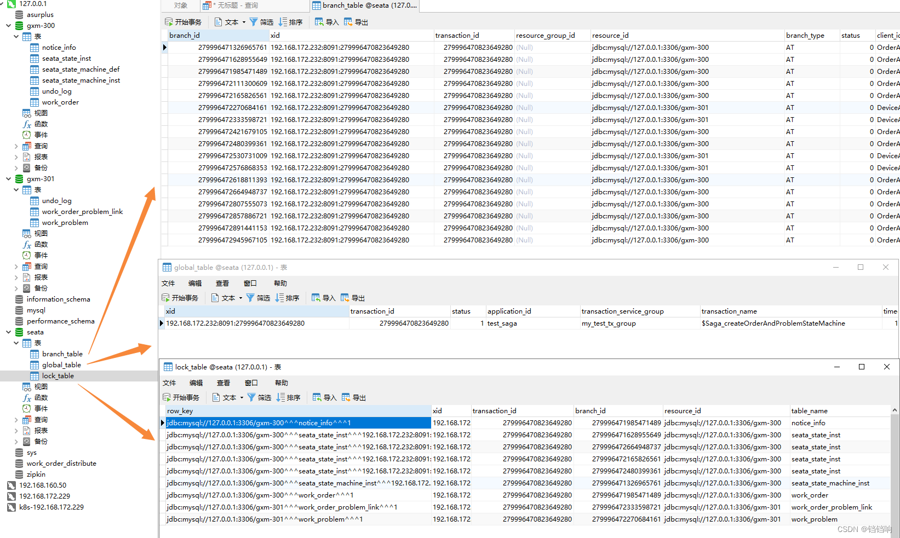Click the work_order_distribute database icon
The height and width of the screenshot is (538, 900).
pyautogui.click(x=19, y=464)
